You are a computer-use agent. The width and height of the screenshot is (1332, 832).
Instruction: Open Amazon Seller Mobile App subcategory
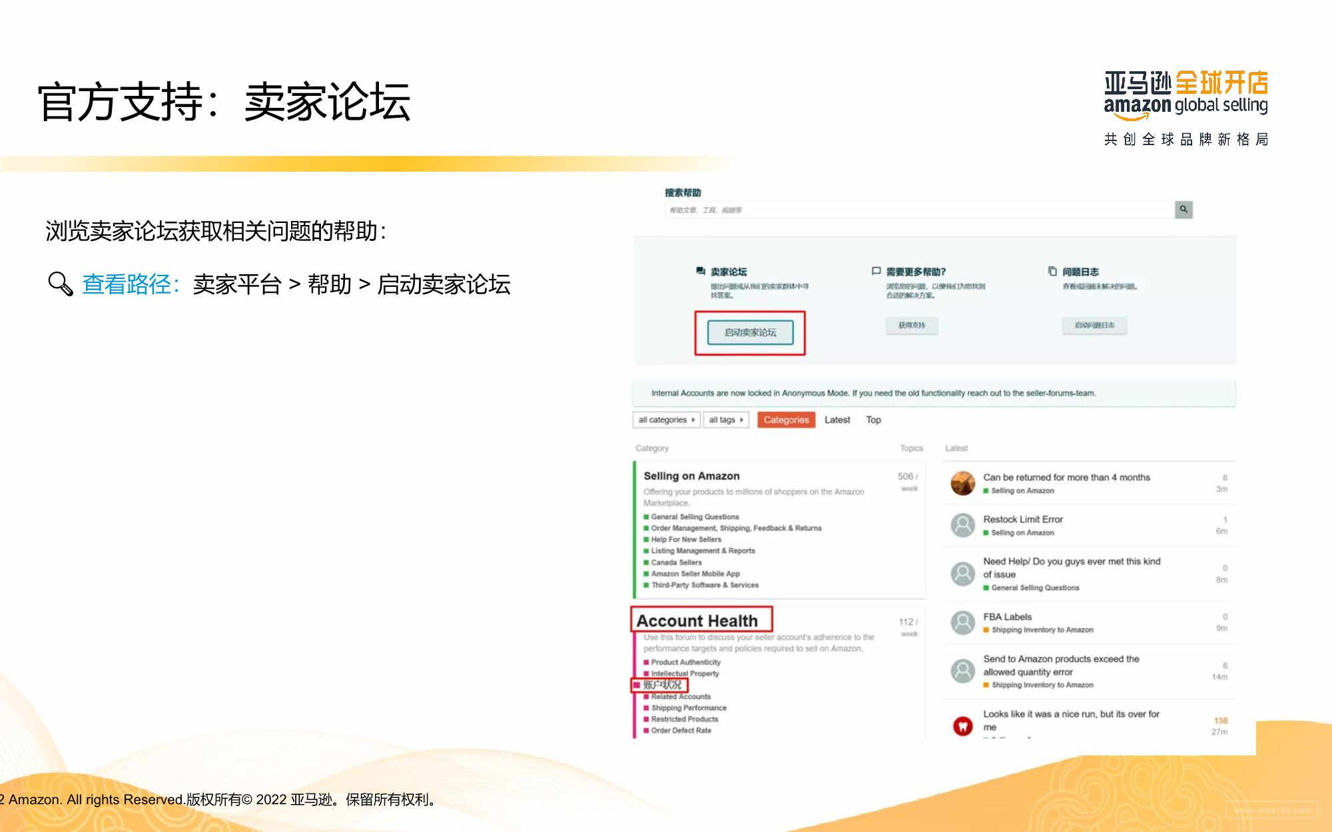coord(695,574)
